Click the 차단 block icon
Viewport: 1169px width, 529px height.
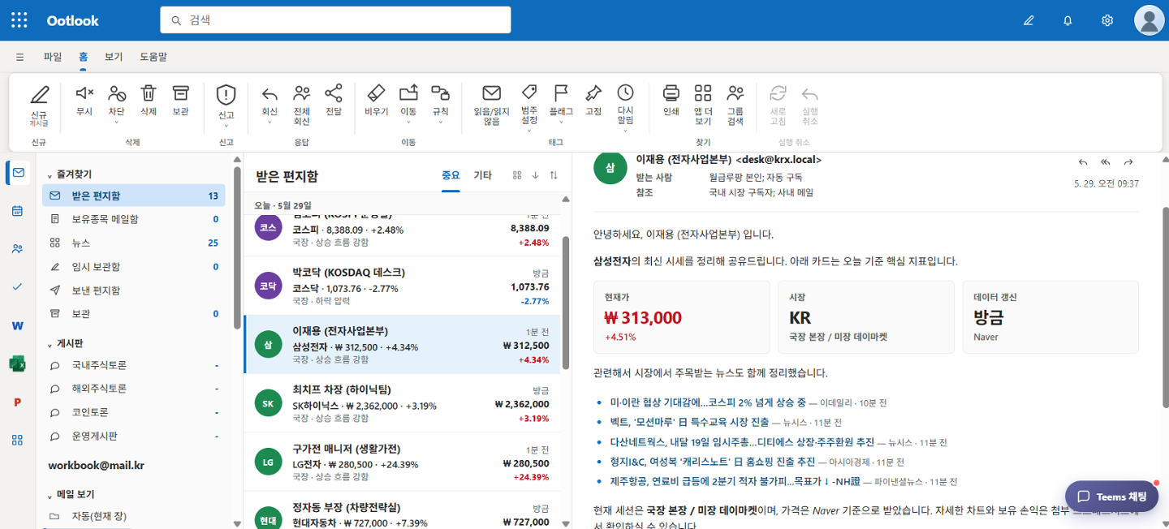117,93
